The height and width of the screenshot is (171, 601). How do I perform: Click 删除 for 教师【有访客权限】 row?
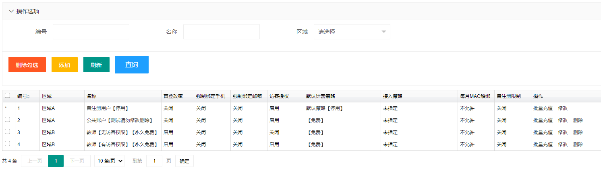click(x=578, y=145)
